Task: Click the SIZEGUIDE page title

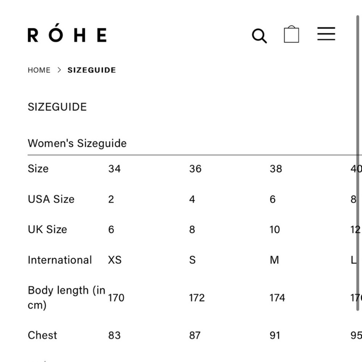Action: pyautogui.click(x=57, y=107)
